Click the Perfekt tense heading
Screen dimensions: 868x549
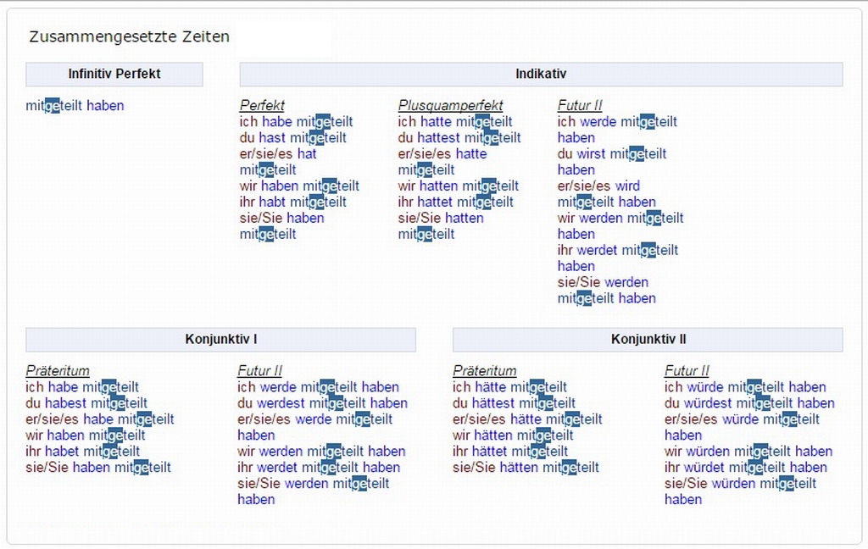pyautogui.click(x=262, y=106)
